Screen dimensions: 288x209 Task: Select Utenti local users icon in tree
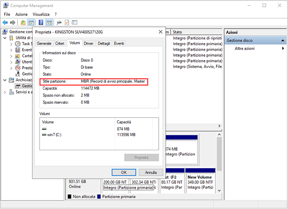(18, 62)
